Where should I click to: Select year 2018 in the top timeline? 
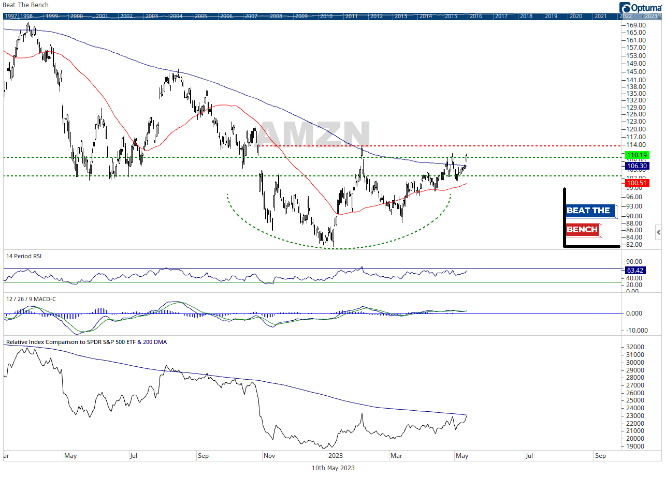(x=526, y=16)
